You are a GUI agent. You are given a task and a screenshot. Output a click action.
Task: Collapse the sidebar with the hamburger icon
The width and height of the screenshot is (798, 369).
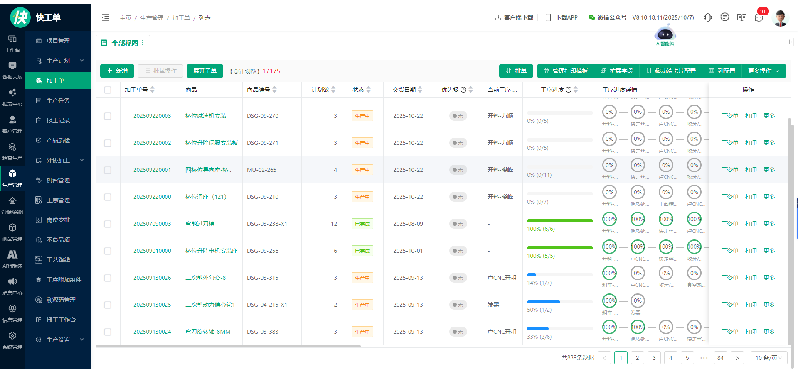(106, 17)
